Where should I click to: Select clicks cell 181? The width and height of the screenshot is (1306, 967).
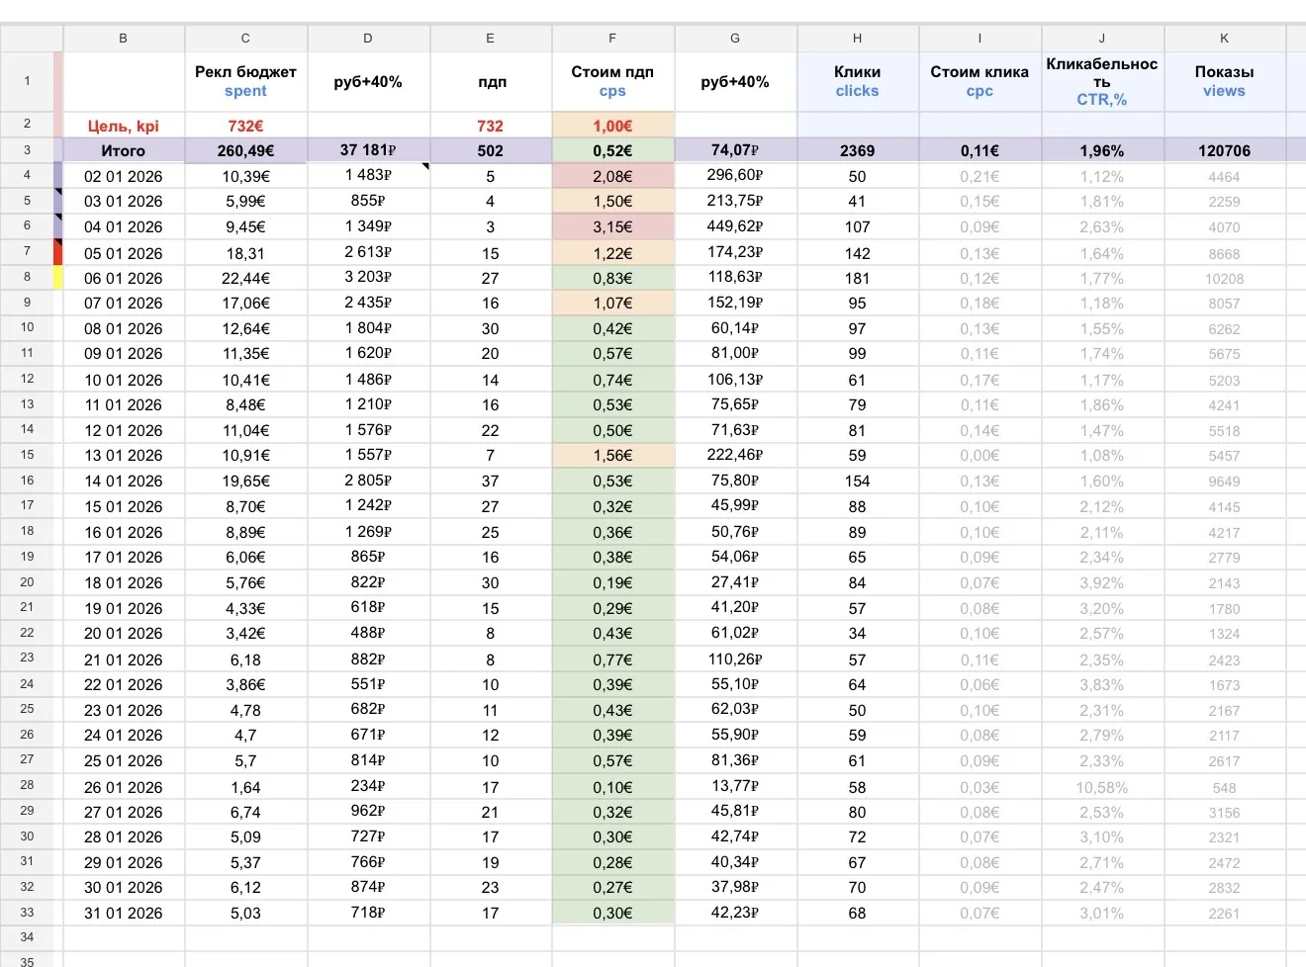click(x=857, y=278)
